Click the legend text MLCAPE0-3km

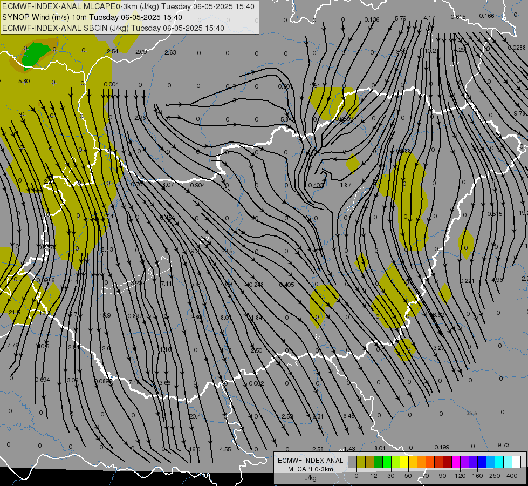click(x=311, y=469)
